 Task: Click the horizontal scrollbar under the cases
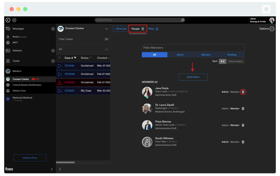coord(66,163)
